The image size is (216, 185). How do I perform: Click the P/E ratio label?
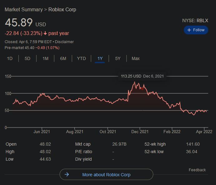(84, 152)
